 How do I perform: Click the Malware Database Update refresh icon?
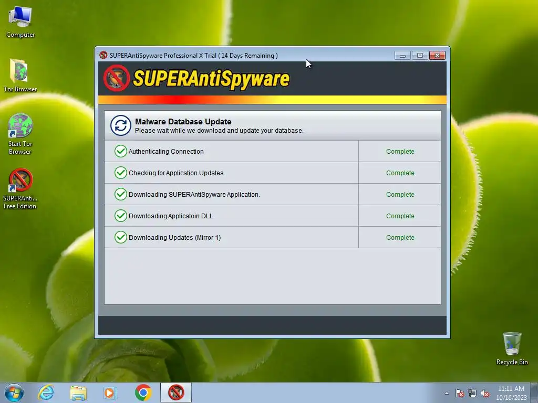(x=121, y=125)
